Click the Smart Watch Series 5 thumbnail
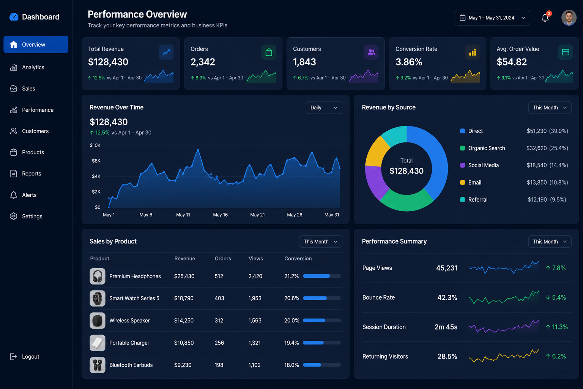Image resolution: width=583 pixels, height=389 pixels. point(98,298)
